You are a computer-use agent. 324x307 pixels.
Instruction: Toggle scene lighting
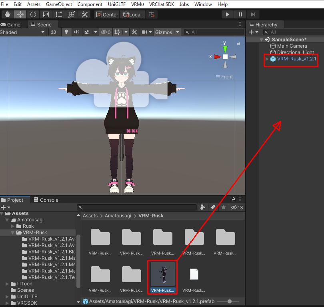(66, 32)
